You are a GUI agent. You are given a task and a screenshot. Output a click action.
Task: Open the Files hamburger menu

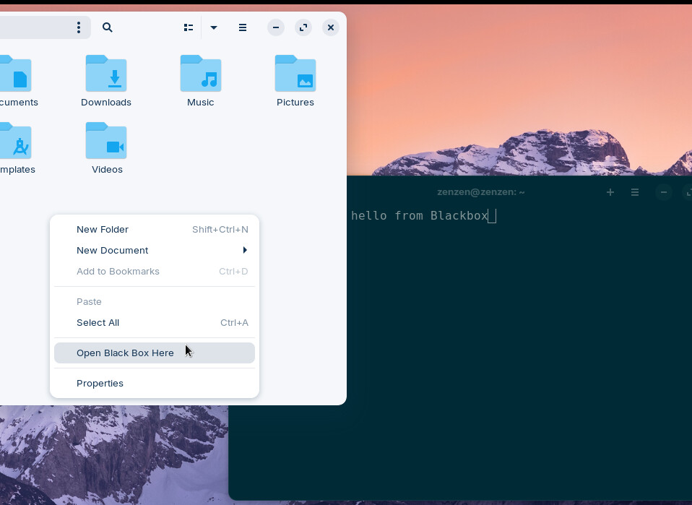[243, 27]
